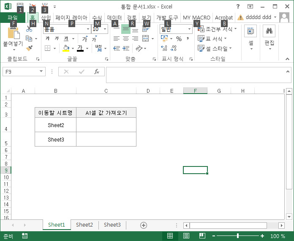
Task: Click the ribbon display options icon
Action: click(250, 7)
